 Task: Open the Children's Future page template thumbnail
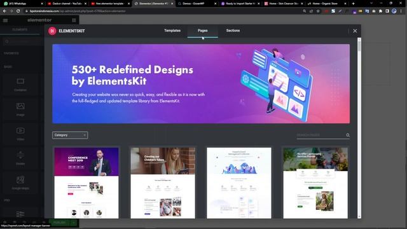point(163,183)
